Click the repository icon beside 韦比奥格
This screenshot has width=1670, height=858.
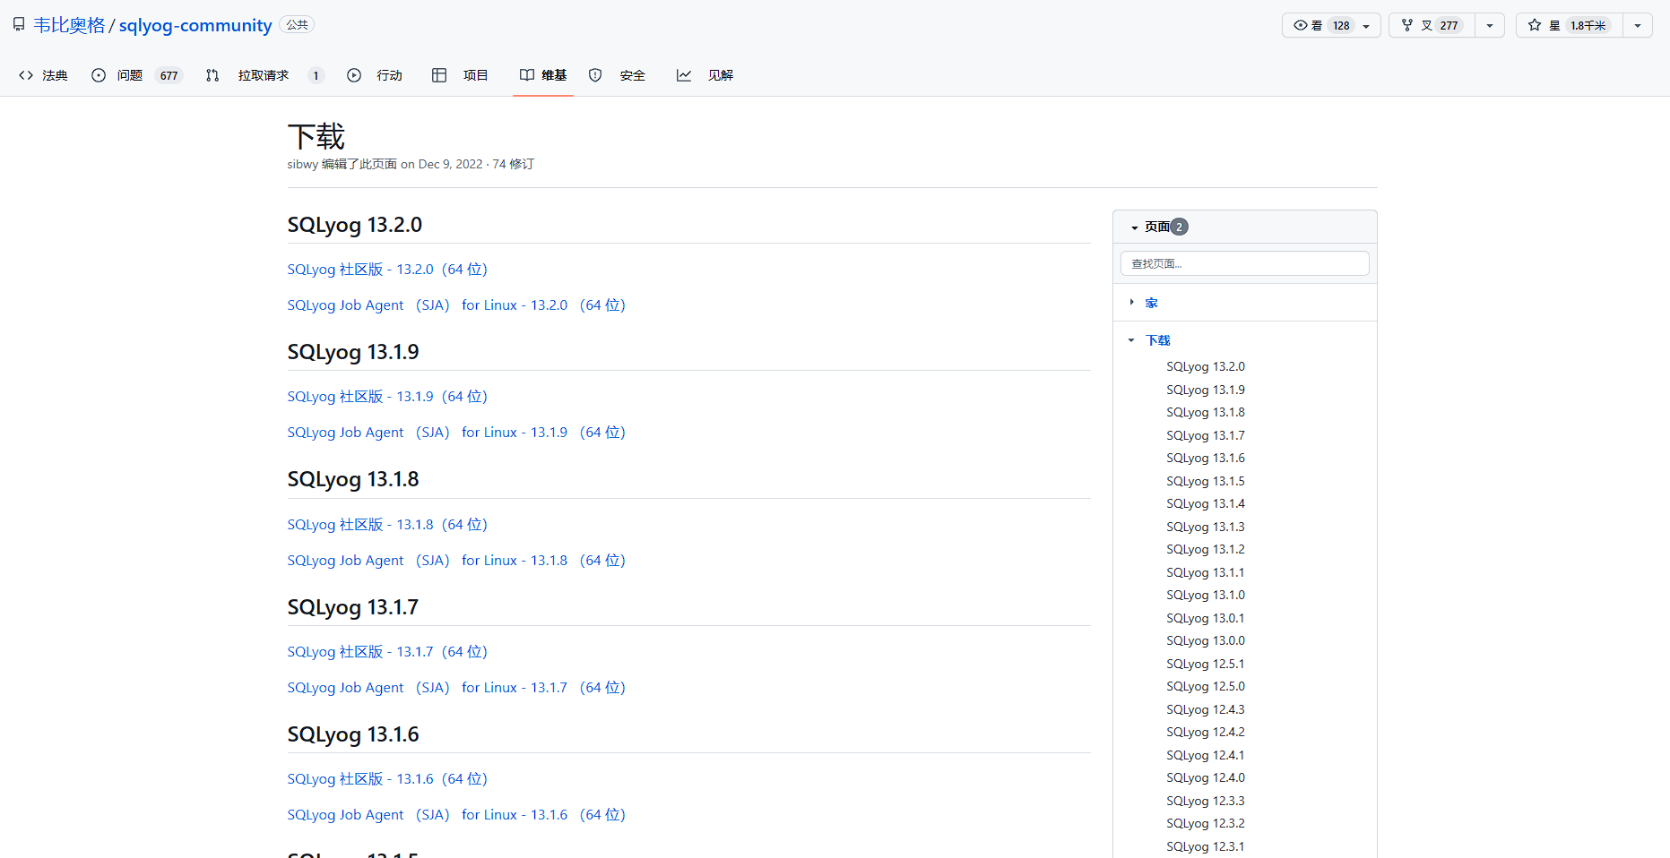pyautogui.click(x=19, y=25)
